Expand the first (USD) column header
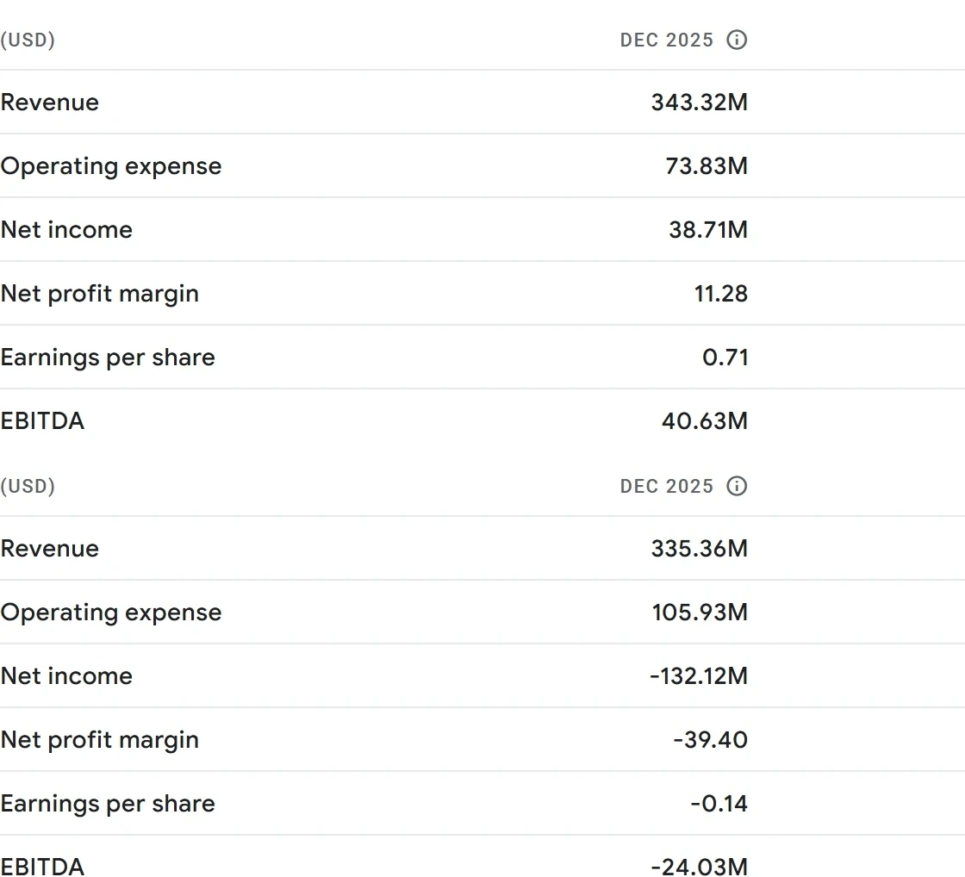965x877 pixels. point(28,40)
